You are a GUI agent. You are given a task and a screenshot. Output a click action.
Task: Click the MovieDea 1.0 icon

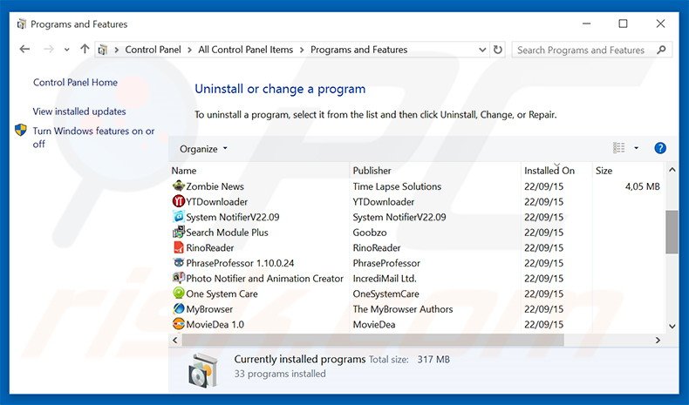(x=179, y=325)
